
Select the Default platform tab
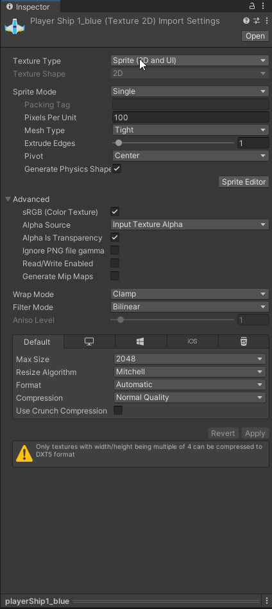coord(38,341)
